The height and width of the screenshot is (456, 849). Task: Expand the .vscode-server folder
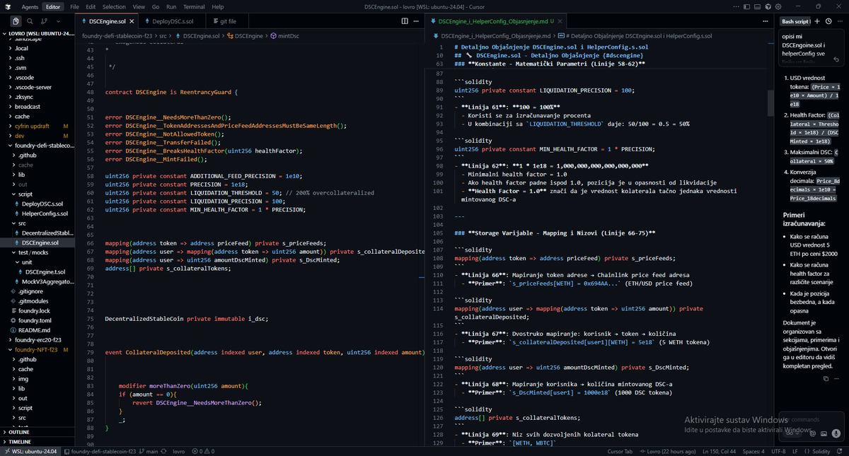point(37,87)
